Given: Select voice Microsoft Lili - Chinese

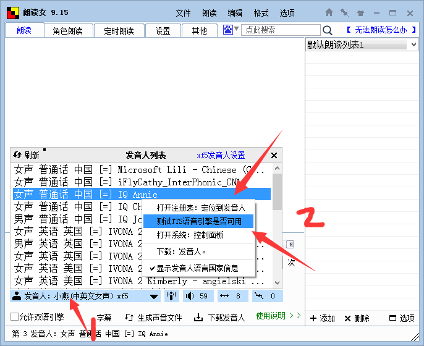Looking at the screenshot, I should 142,169.
